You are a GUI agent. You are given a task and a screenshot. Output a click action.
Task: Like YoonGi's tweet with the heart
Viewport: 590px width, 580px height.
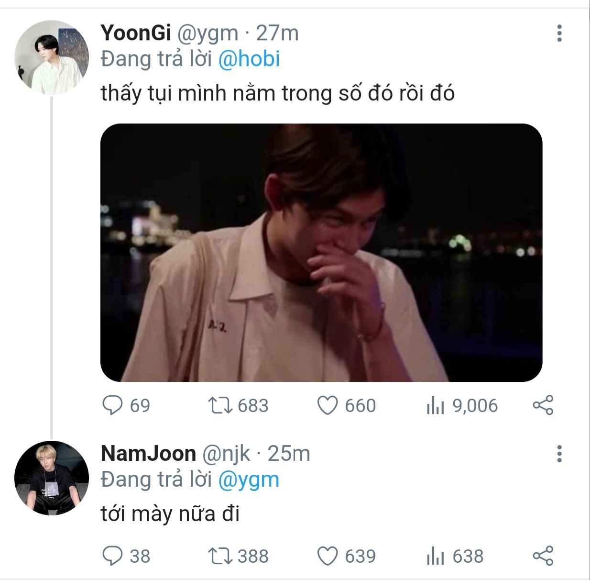point(328,406)
